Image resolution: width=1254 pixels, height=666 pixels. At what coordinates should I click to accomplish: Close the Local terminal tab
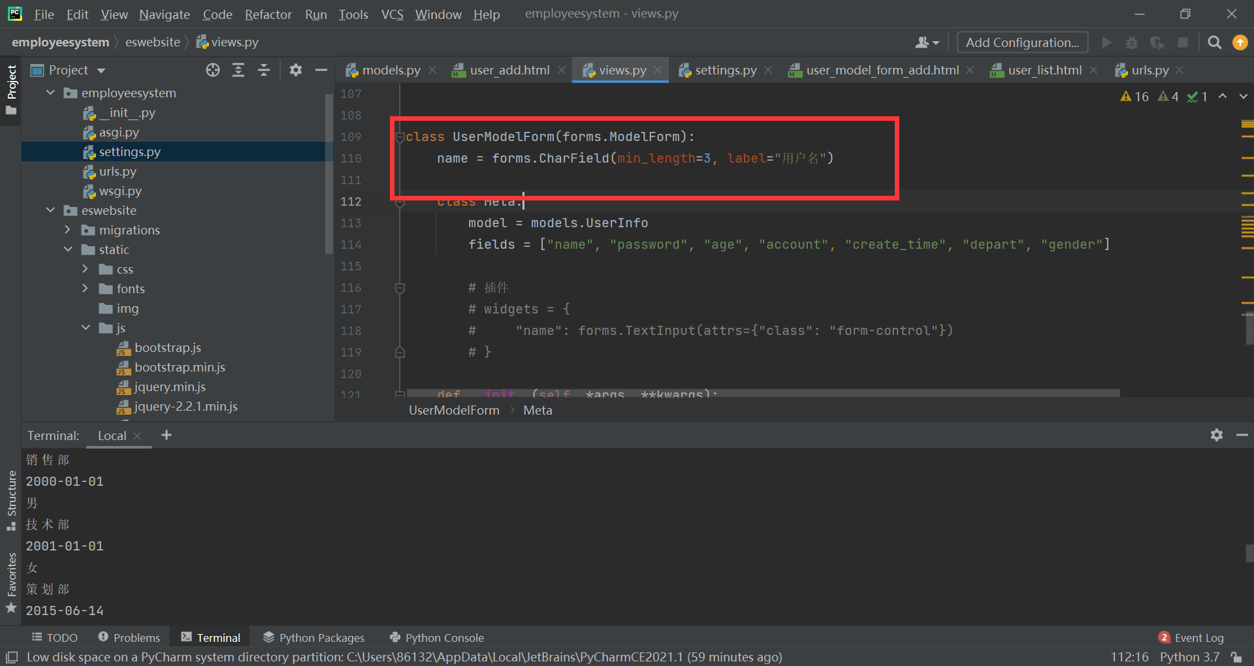pyautogui.click(x=137, y=436)
